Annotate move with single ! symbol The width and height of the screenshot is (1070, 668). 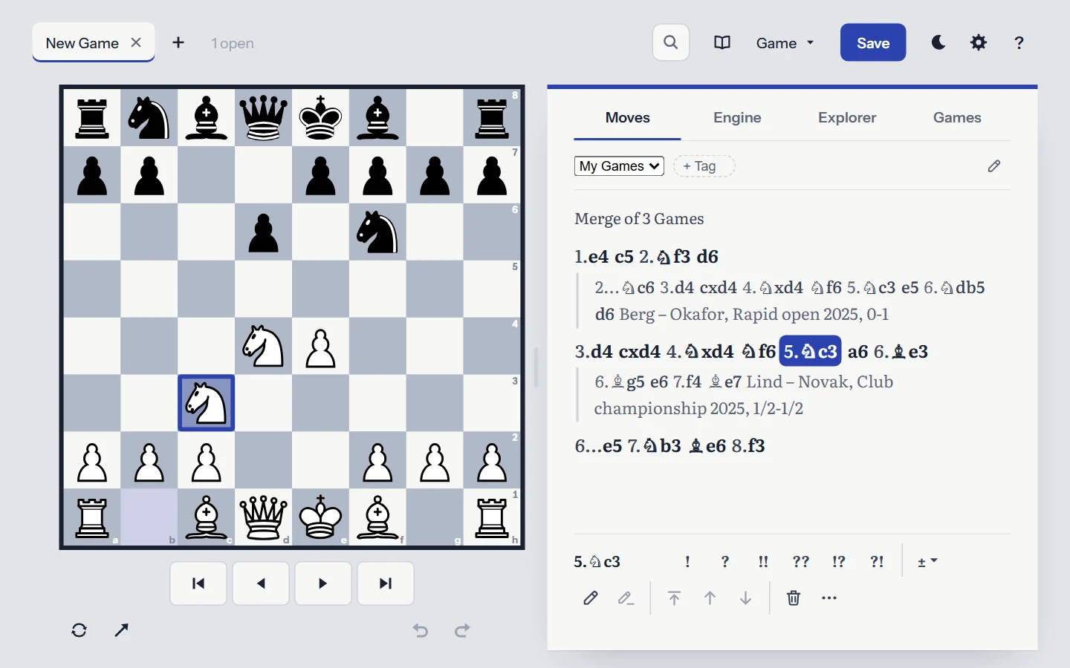tap(687, 562)
